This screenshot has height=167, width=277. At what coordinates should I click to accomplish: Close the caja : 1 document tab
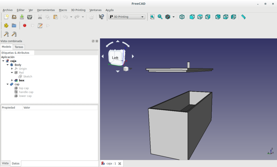(120, 164)
